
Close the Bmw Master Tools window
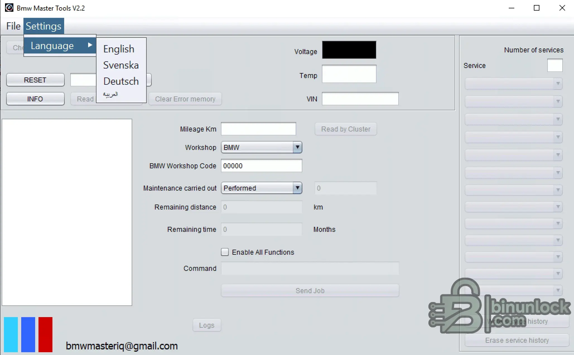coord(562,8)
